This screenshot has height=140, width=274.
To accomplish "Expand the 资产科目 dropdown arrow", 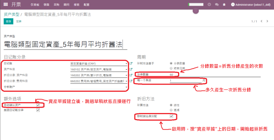I will pyautogui.click(x=126, y=69).
